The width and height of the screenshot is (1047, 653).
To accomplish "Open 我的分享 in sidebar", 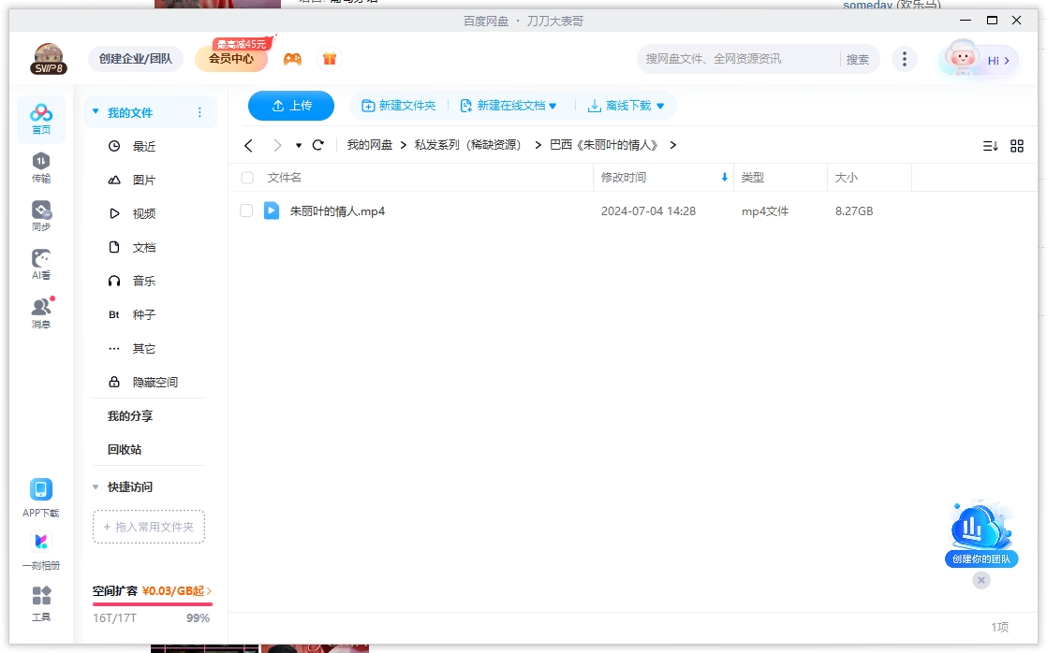I will coord(130,416).
